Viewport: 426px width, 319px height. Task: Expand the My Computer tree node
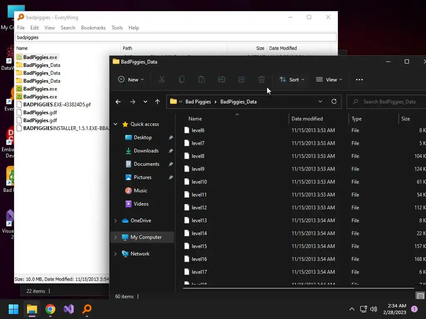(x=116, y=237)
